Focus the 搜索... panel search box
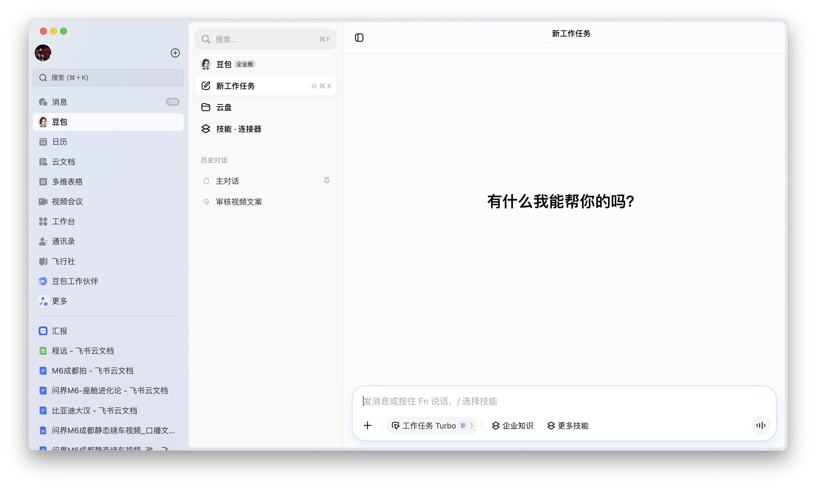The width and height of the screenshot is (816, 488). [266, 39]
